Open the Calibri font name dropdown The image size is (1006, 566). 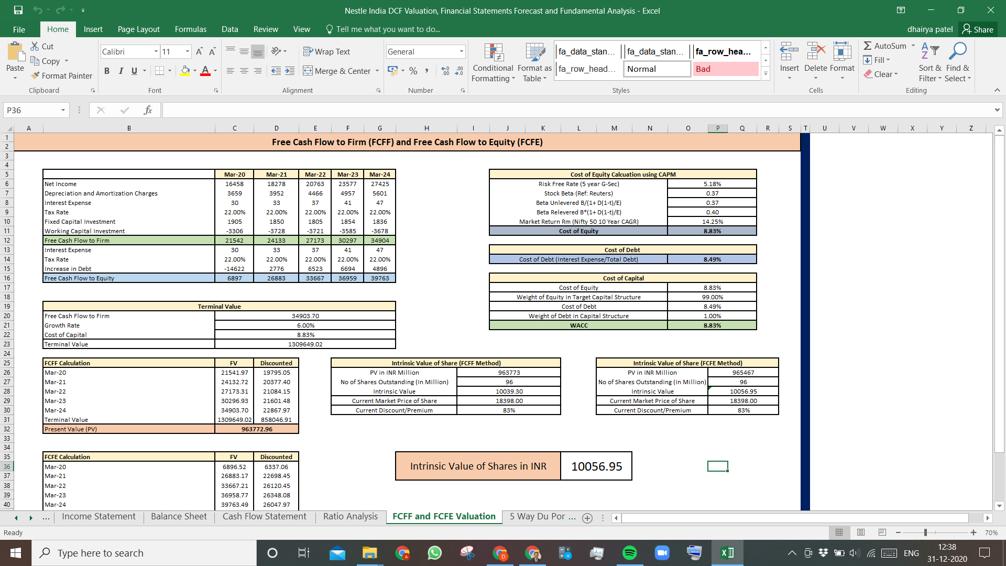156,51
